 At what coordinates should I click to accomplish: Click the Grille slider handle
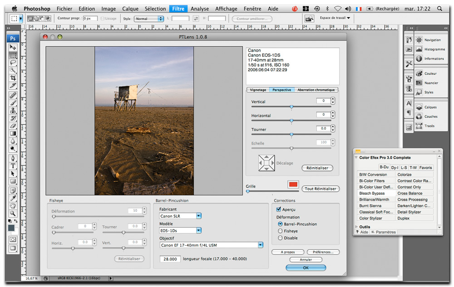[248, 191]
